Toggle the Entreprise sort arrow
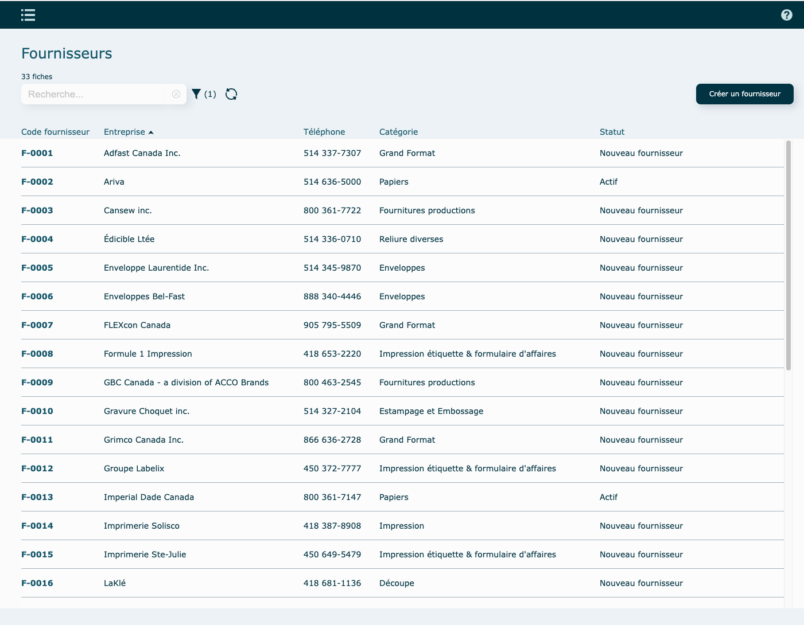 point(151,132)
